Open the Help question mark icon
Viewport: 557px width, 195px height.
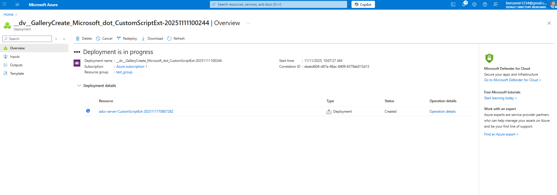[485, 4]
